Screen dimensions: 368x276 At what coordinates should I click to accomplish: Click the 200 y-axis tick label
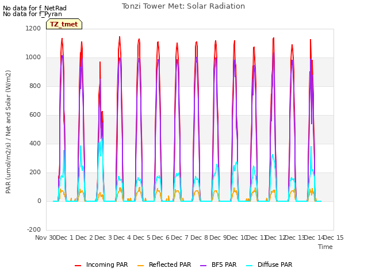[x=35, y=172]
